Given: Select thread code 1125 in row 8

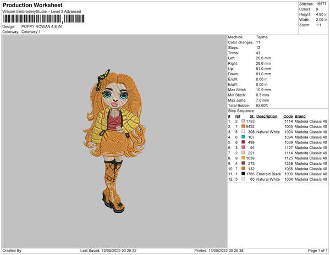Looking at the screenshot, I should (289, 158).
